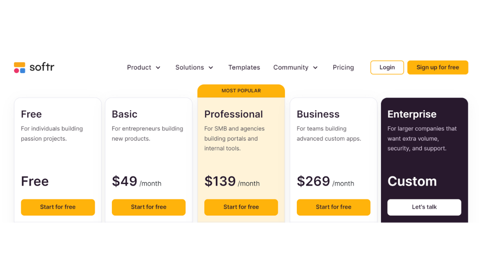This screenshot has width=490, height=280.
Task: Click the chevron beside Product
Action: pos(158,67)
